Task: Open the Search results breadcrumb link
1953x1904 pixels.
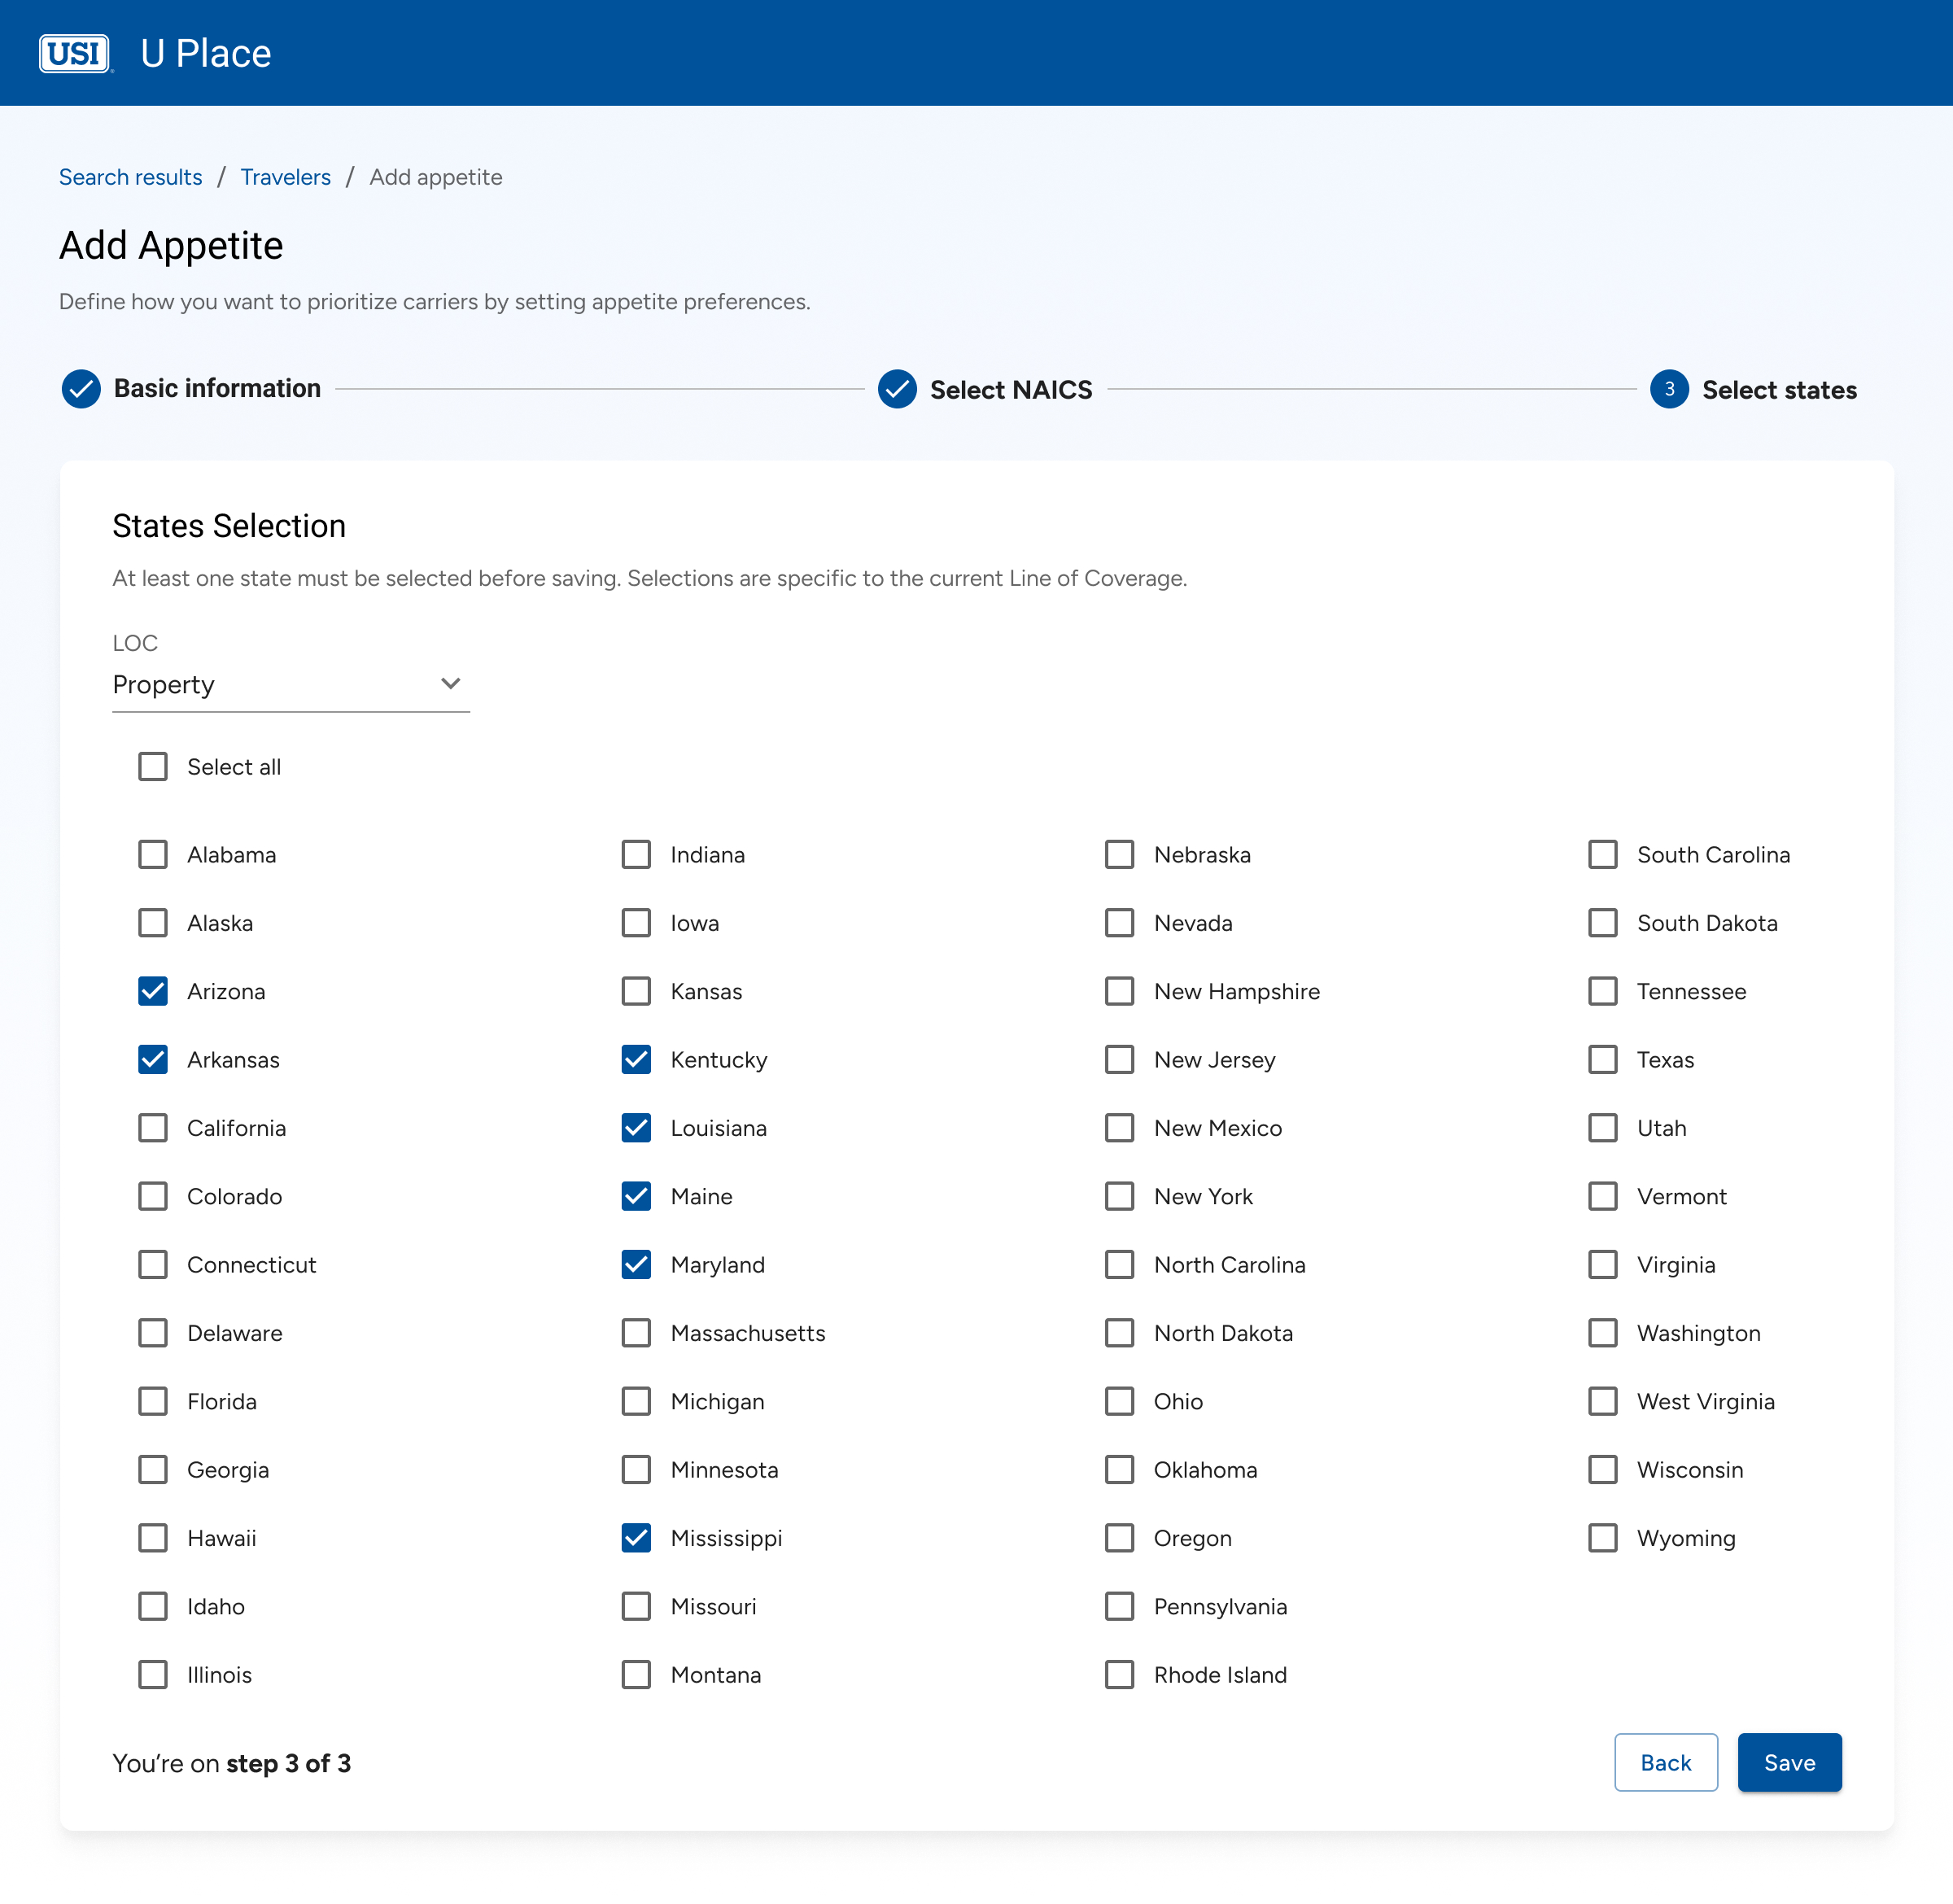Action: pyautogui.click(x=131, y=177)
